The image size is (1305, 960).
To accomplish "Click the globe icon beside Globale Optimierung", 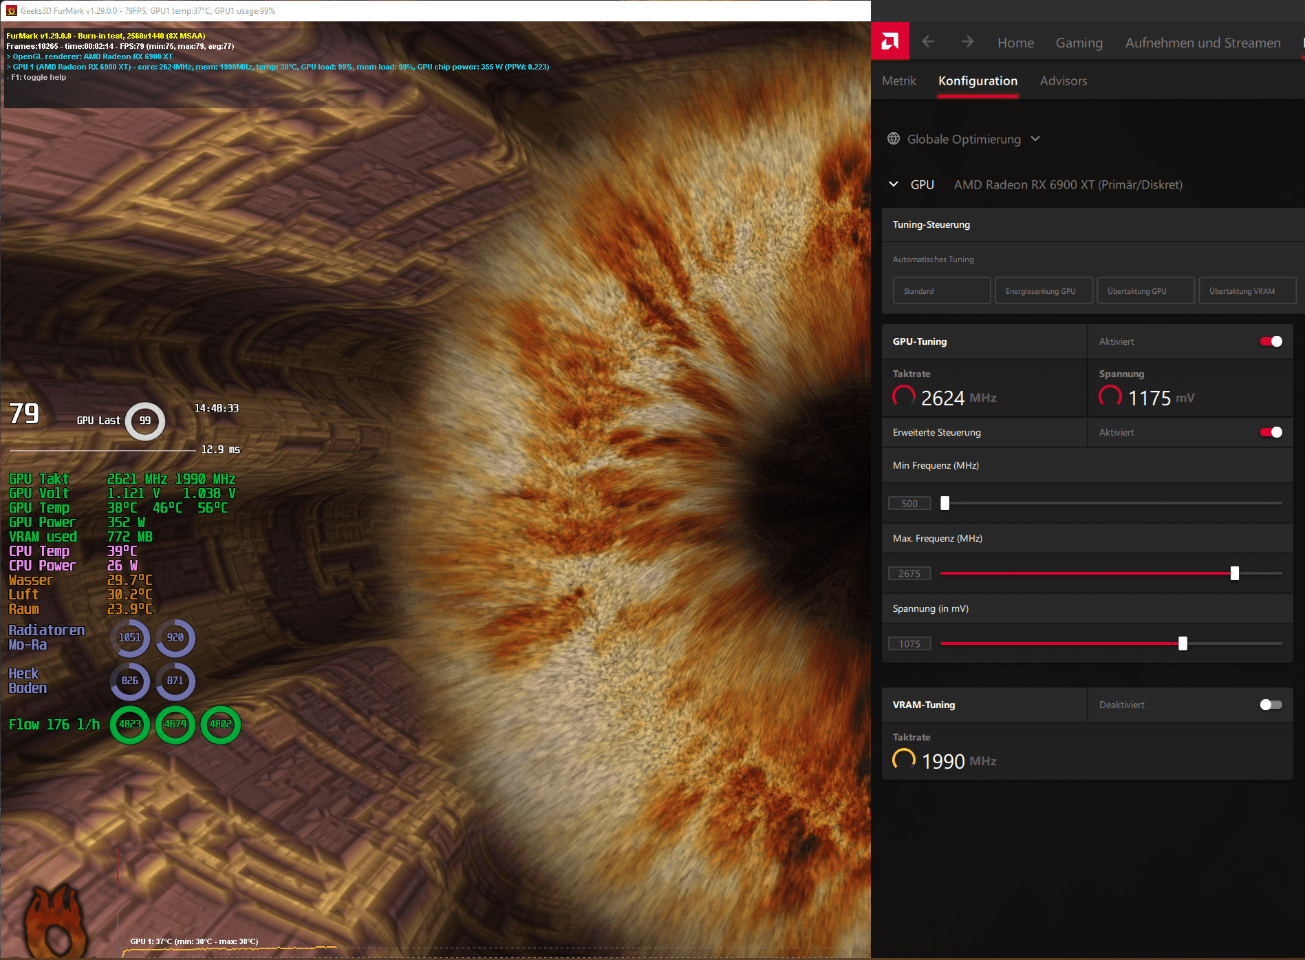I will point(894,138).
